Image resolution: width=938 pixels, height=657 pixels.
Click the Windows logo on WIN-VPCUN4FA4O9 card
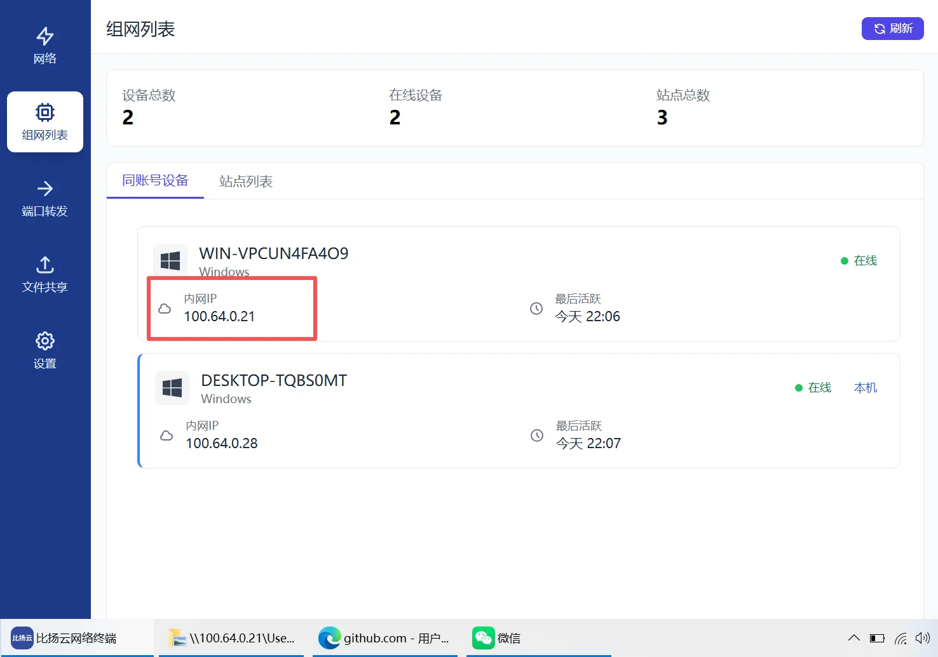(170, 260)
